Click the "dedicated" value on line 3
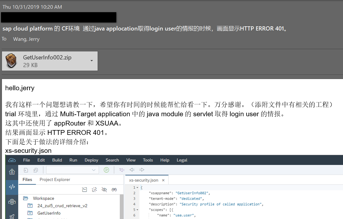 [192, 199]
